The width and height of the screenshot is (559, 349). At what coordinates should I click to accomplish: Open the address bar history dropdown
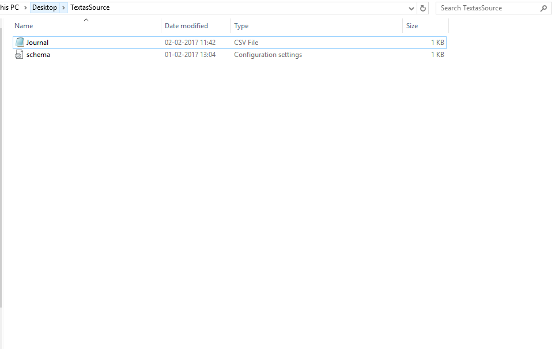tap(411, 8)
